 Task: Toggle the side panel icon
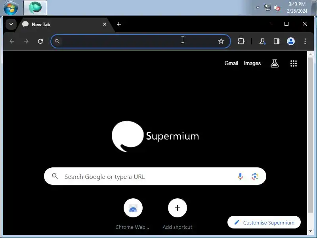point(276,41)
